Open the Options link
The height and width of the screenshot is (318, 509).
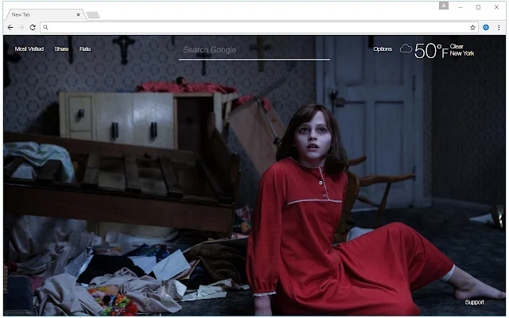(x=383, y=49)
